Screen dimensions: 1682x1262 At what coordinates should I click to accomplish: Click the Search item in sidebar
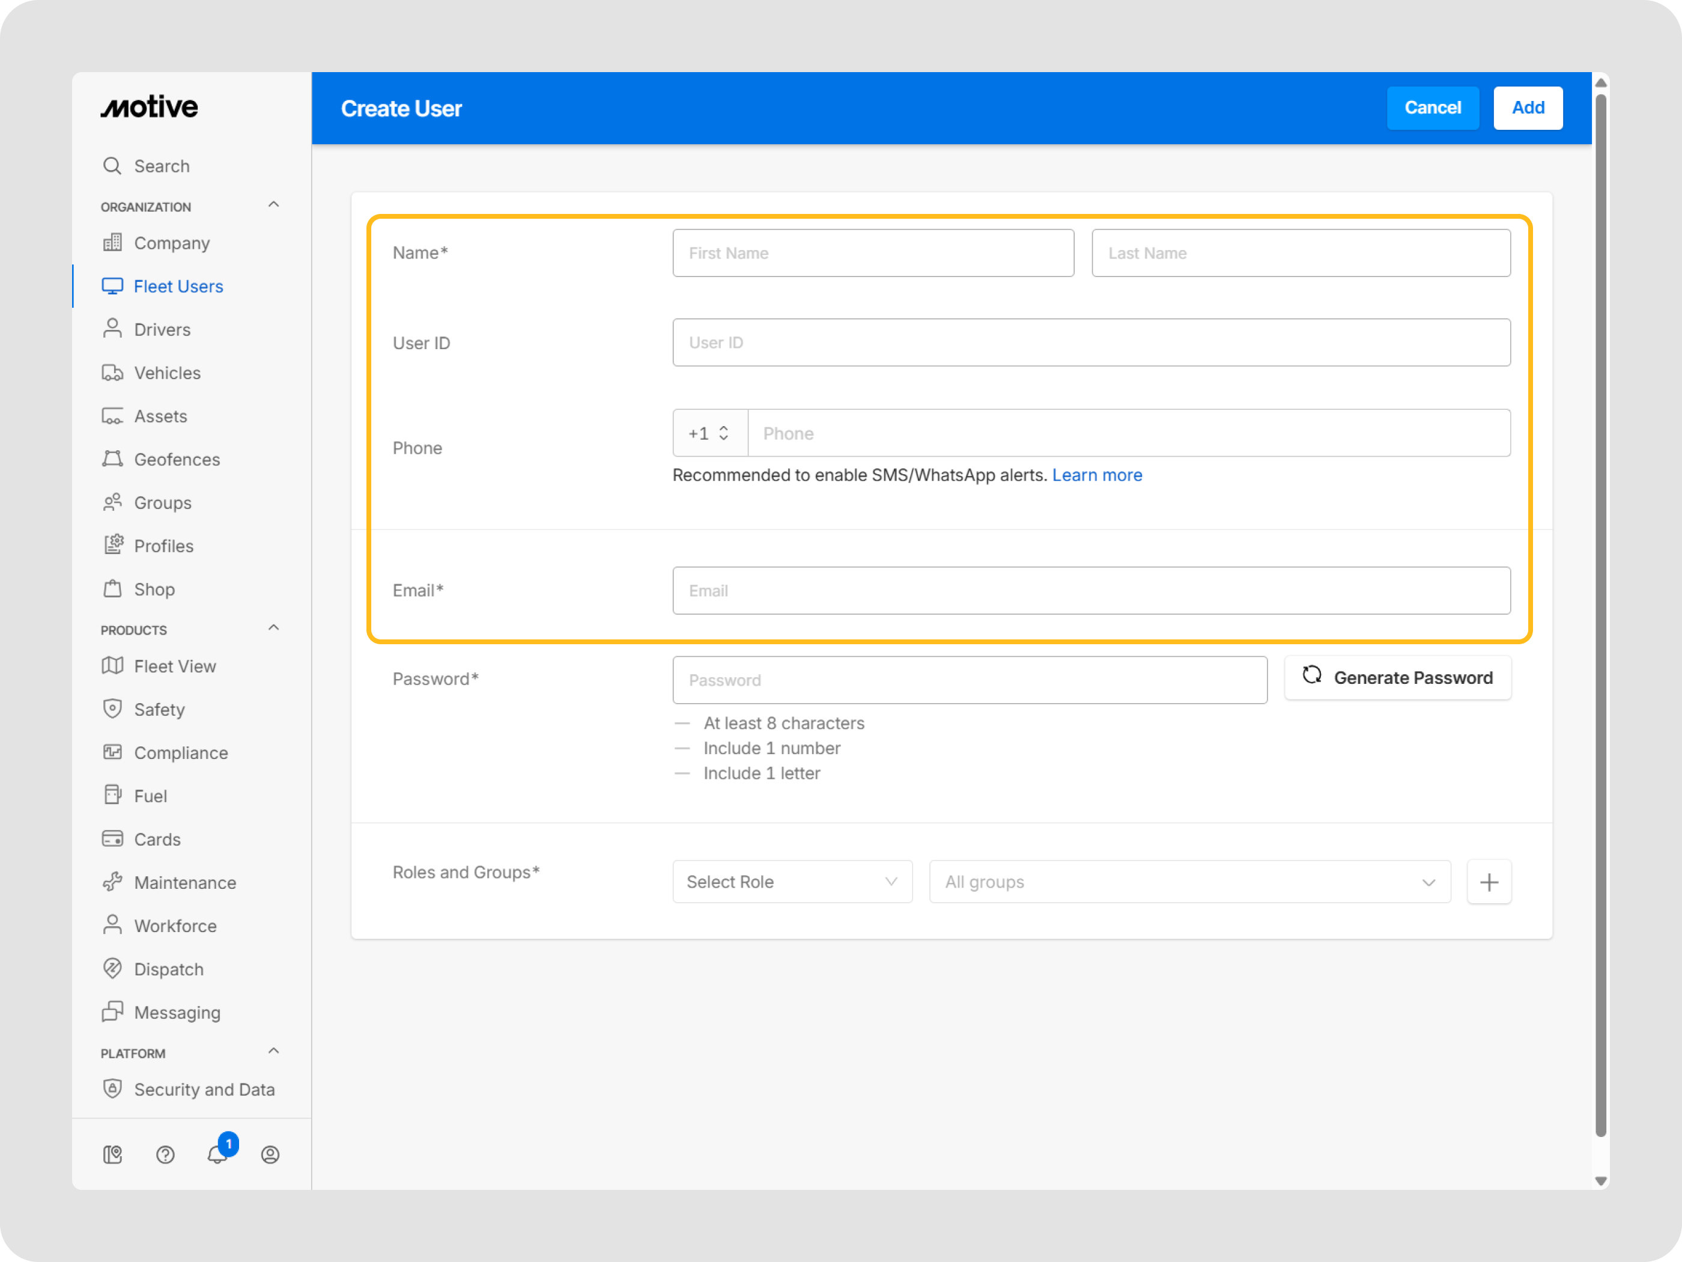point(161,166)
